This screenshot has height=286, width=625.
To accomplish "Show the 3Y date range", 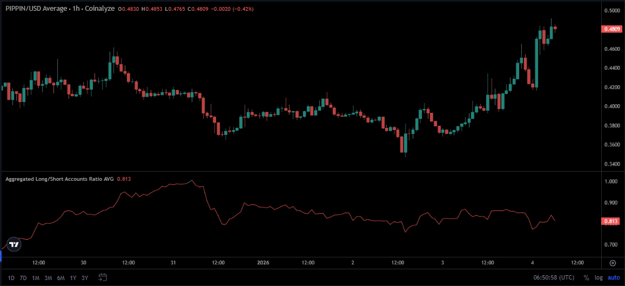I will pos(84,277).
